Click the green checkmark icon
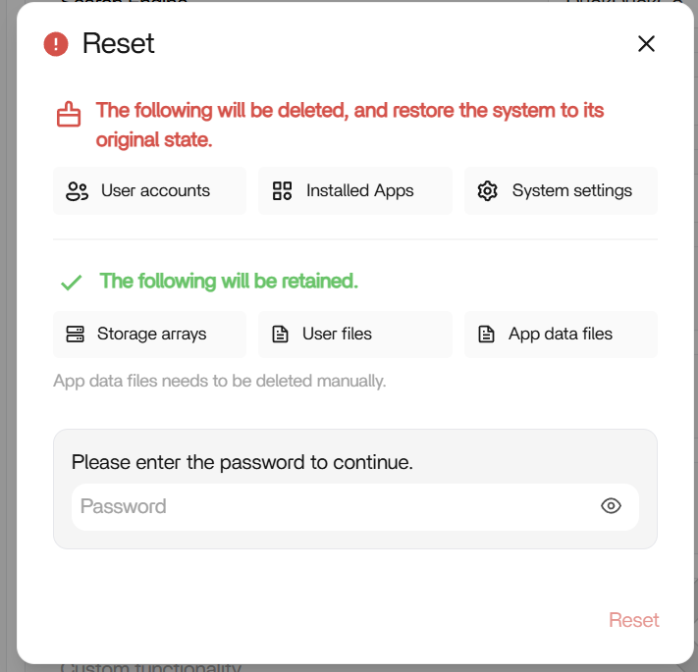The height and width of the screenshot is (672, 698). [71, 283]
